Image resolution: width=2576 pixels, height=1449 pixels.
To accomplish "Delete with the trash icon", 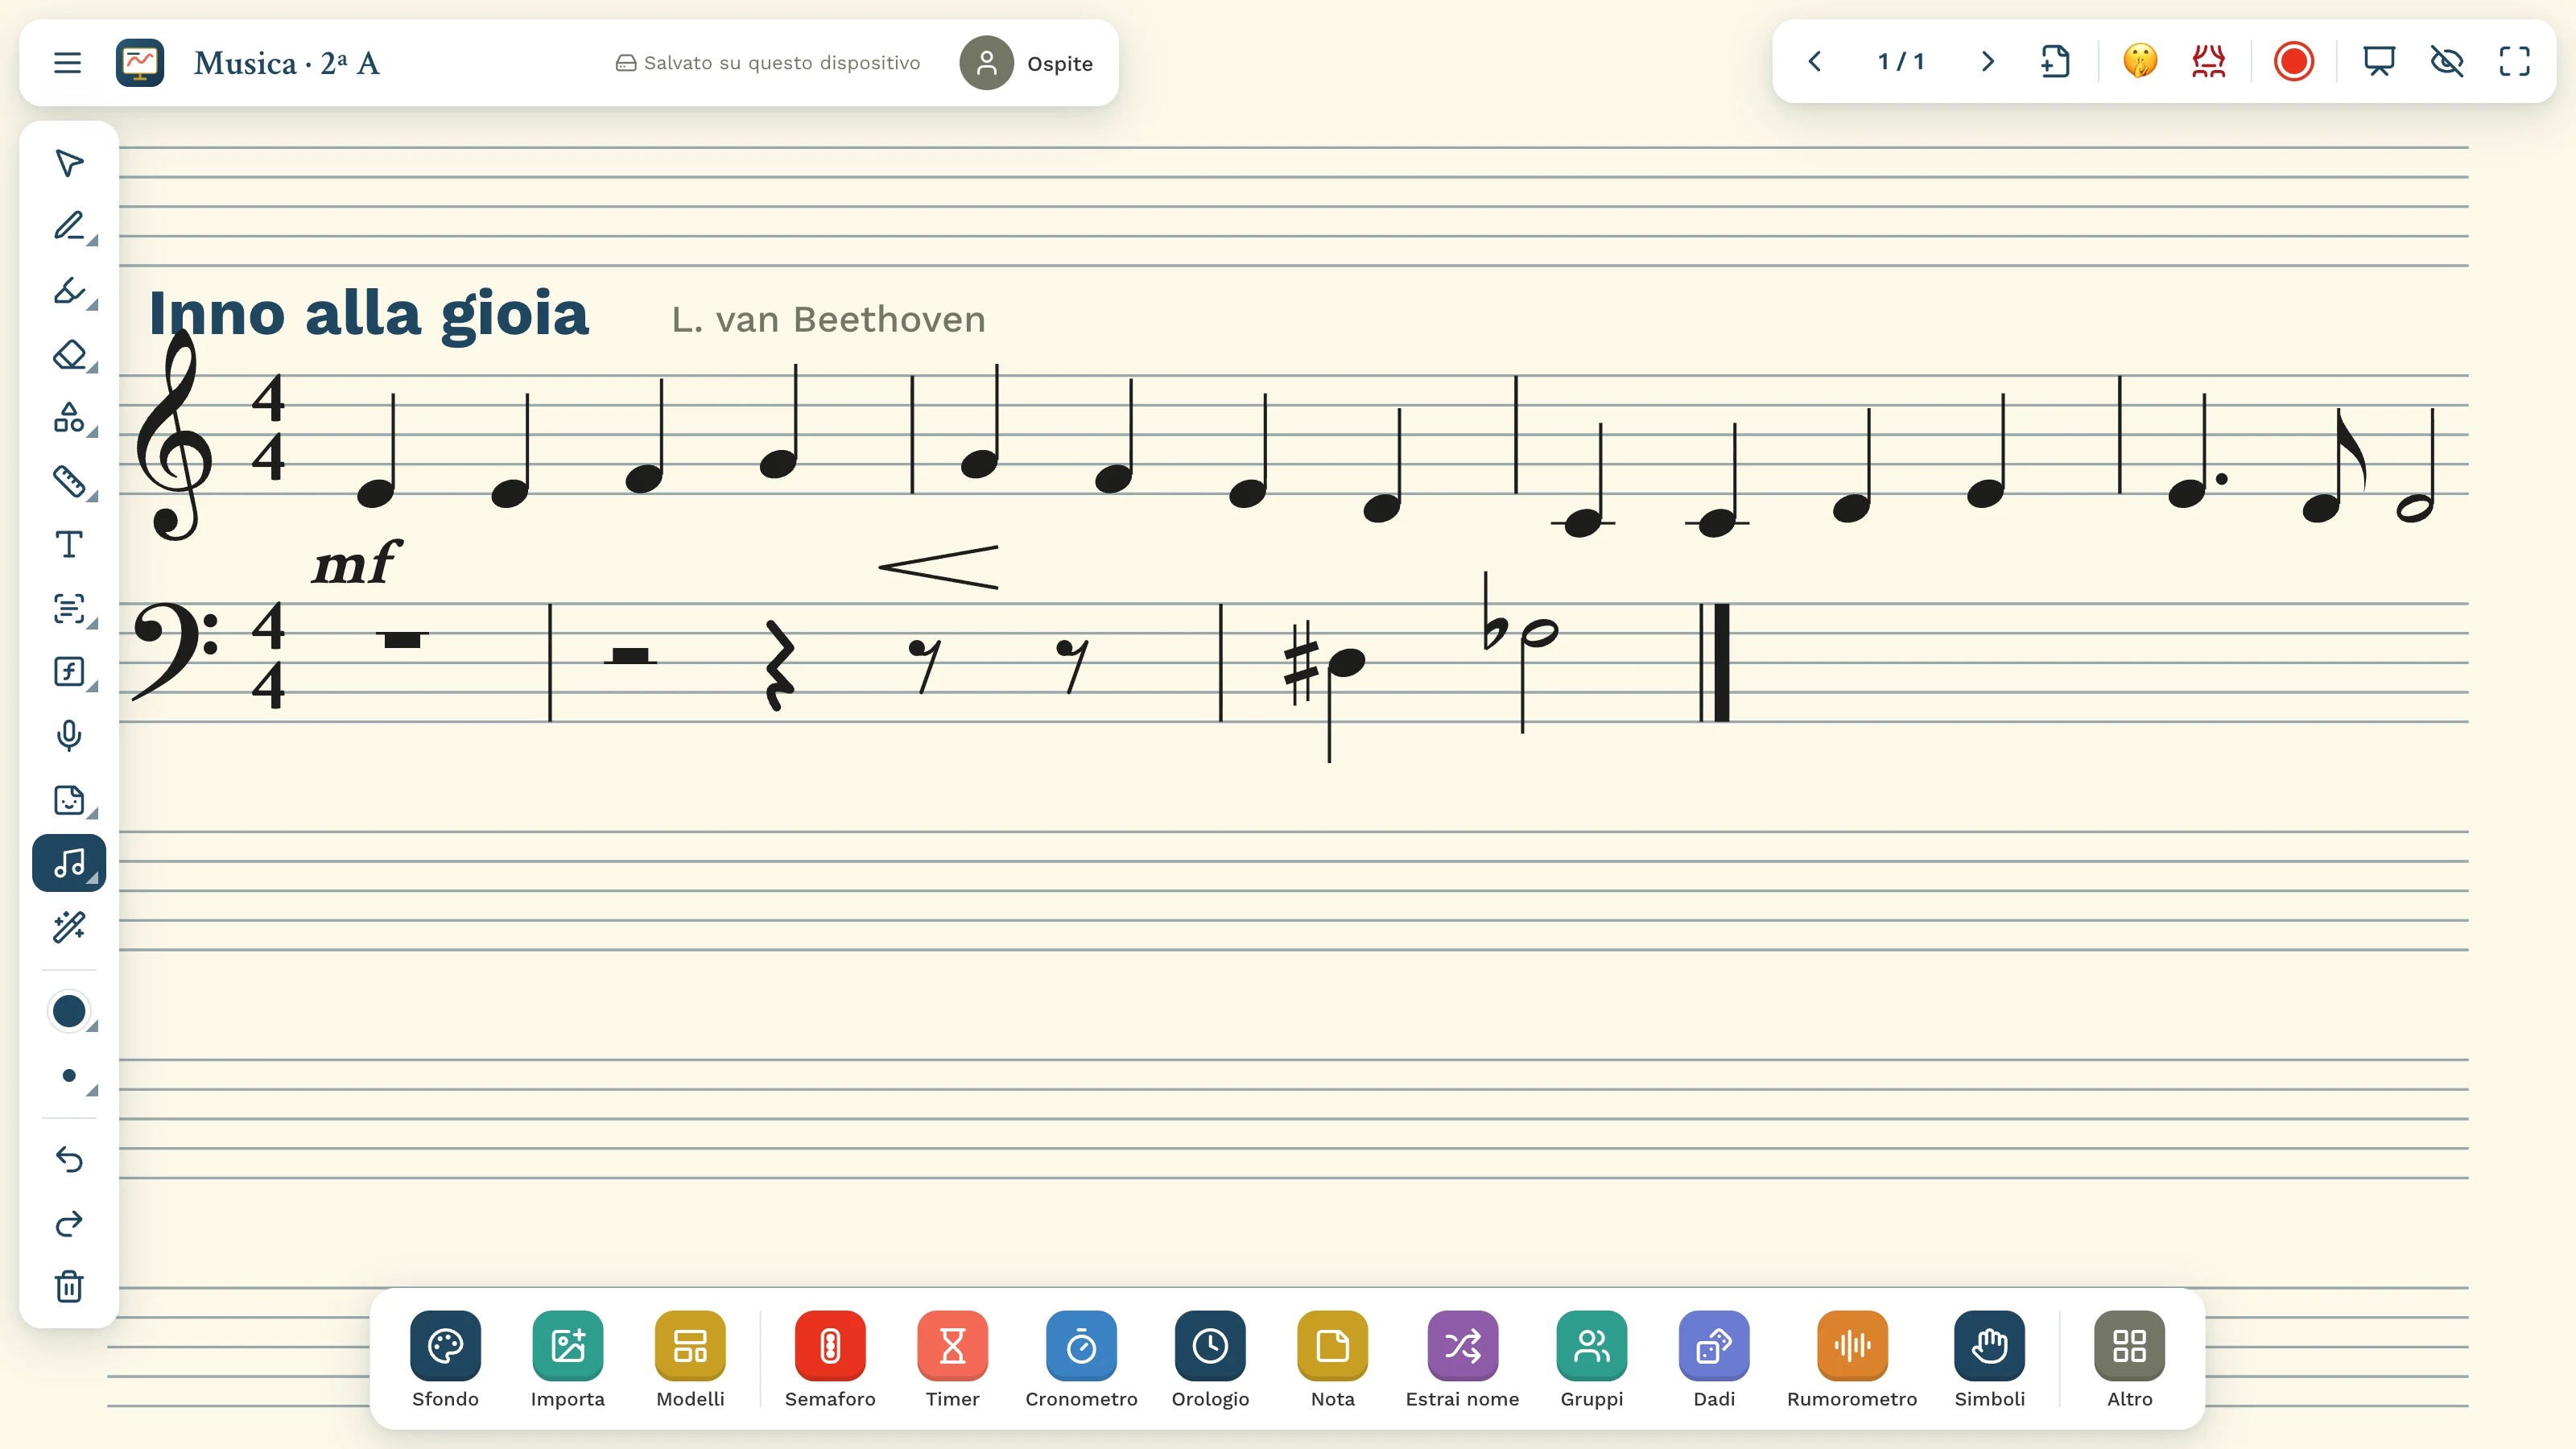I will tap(69, 1287).
